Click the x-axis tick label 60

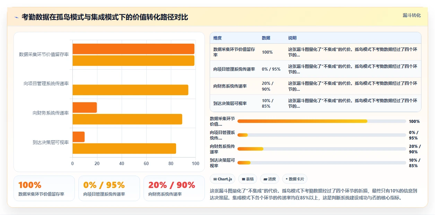point(146,163)
